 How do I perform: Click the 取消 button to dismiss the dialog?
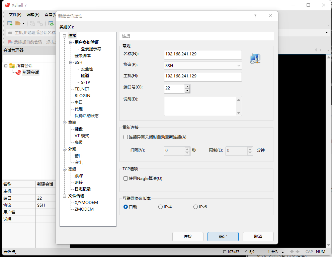click(x=258, y=236)
